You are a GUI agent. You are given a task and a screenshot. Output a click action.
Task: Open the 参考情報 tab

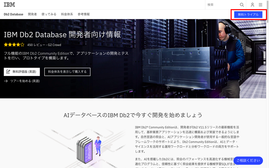pos(84,14)
